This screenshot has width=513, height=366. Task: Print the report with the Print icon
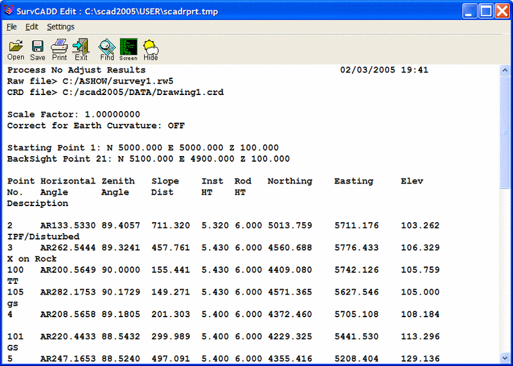59,50
